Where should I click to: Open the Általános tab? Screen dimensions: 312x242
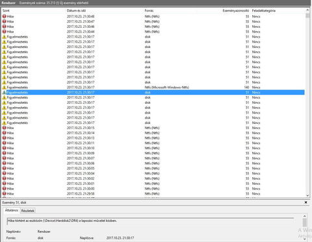(12, 210)
